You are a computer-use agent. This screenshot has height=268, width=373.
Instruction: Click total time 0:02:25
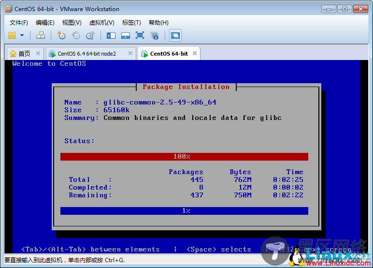[288, 179]
